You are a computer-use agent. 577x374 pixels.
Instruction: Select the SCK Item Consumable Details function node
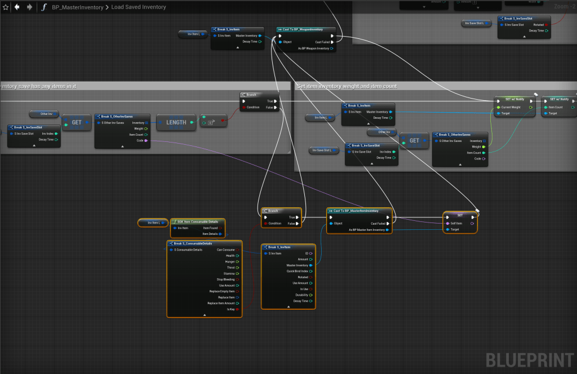[198, 222]
